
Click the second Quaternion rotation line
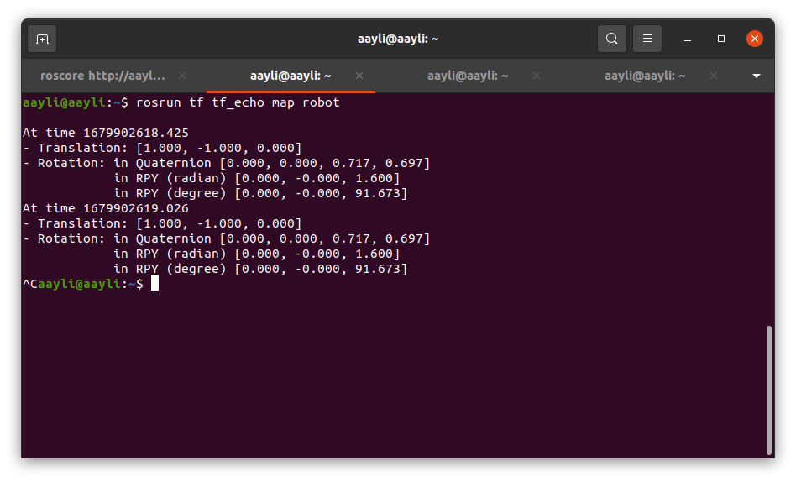pyautogui.click(x=227, y=239)
